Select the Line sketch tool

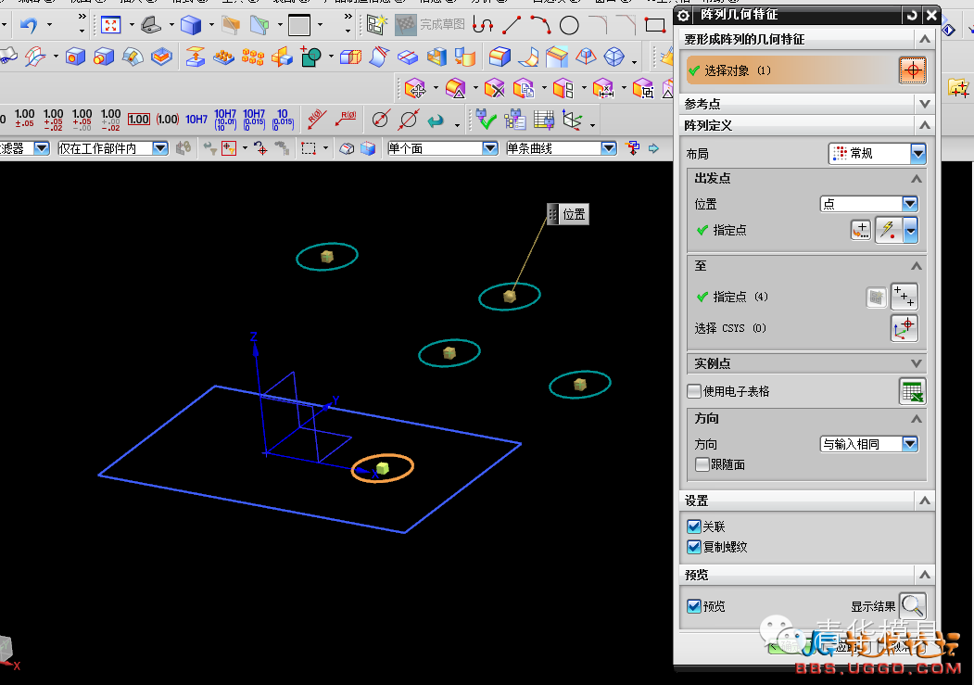tap(512, 25)
